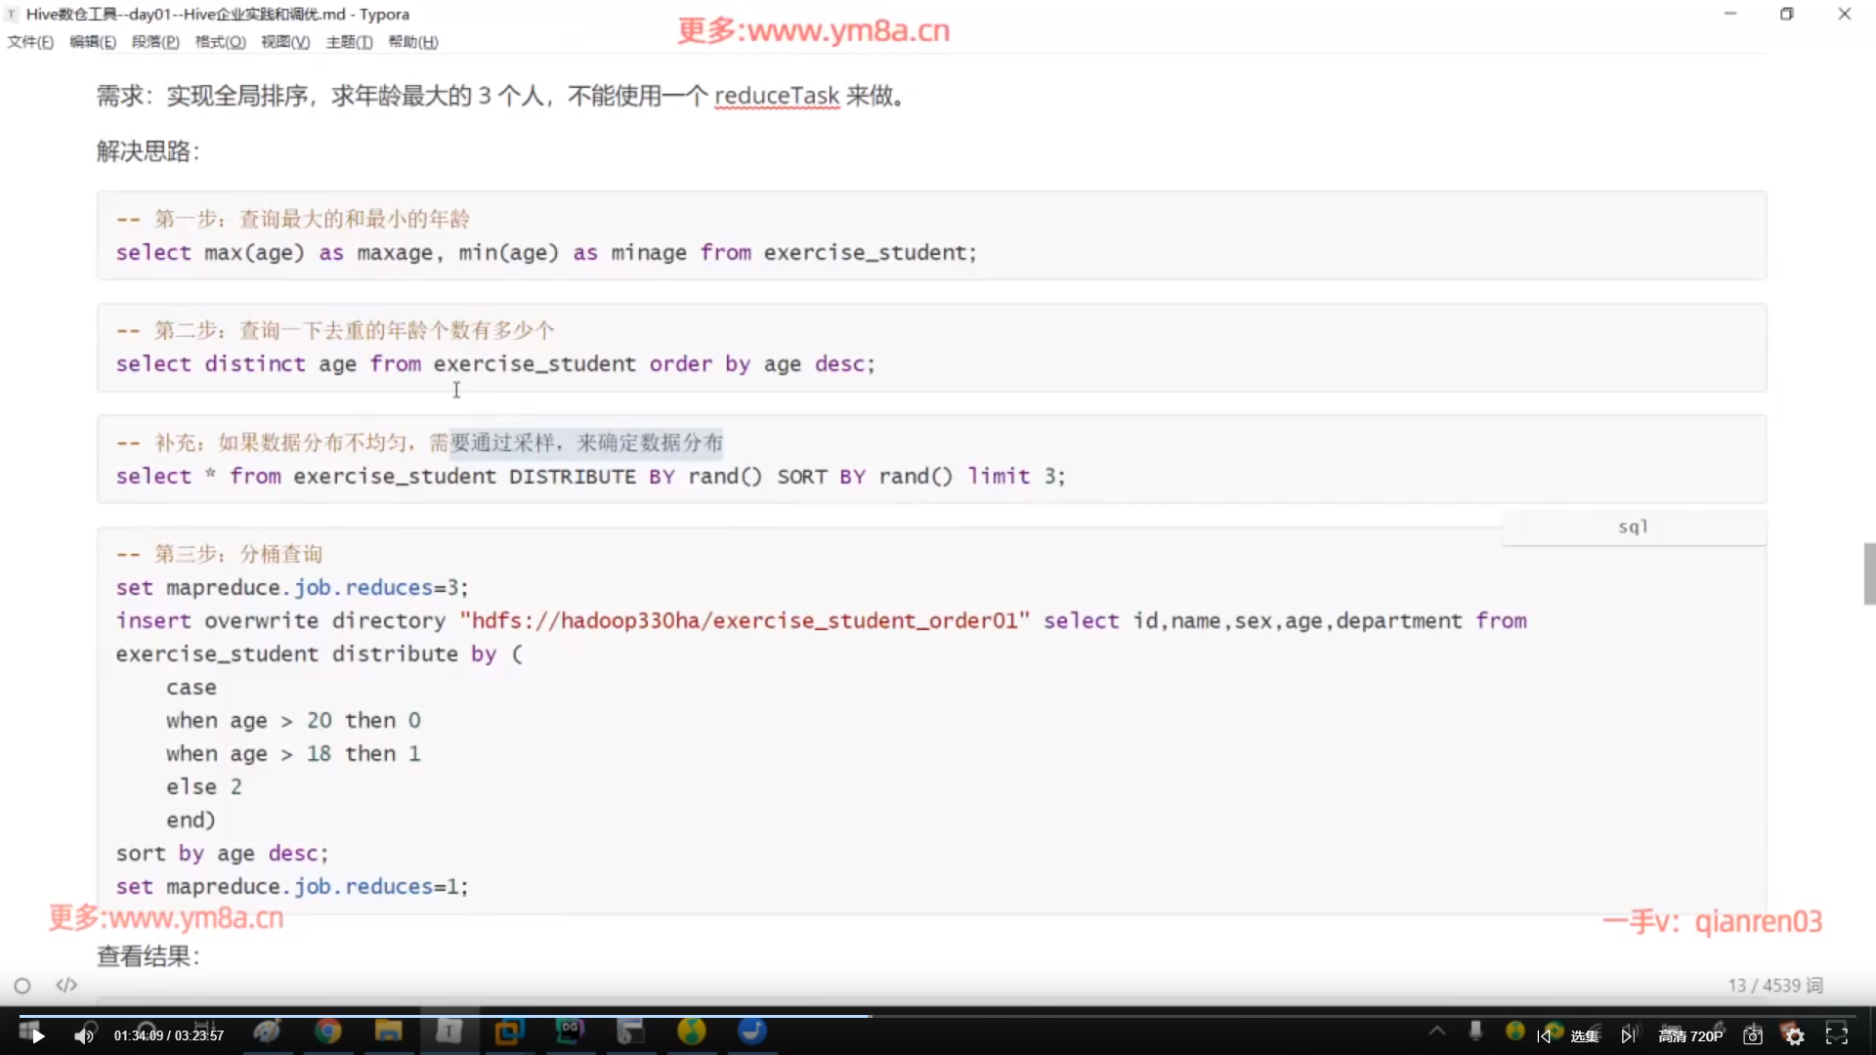Toggle source code mode icon
The image size is (1876, 1055).
pos(66,985)
